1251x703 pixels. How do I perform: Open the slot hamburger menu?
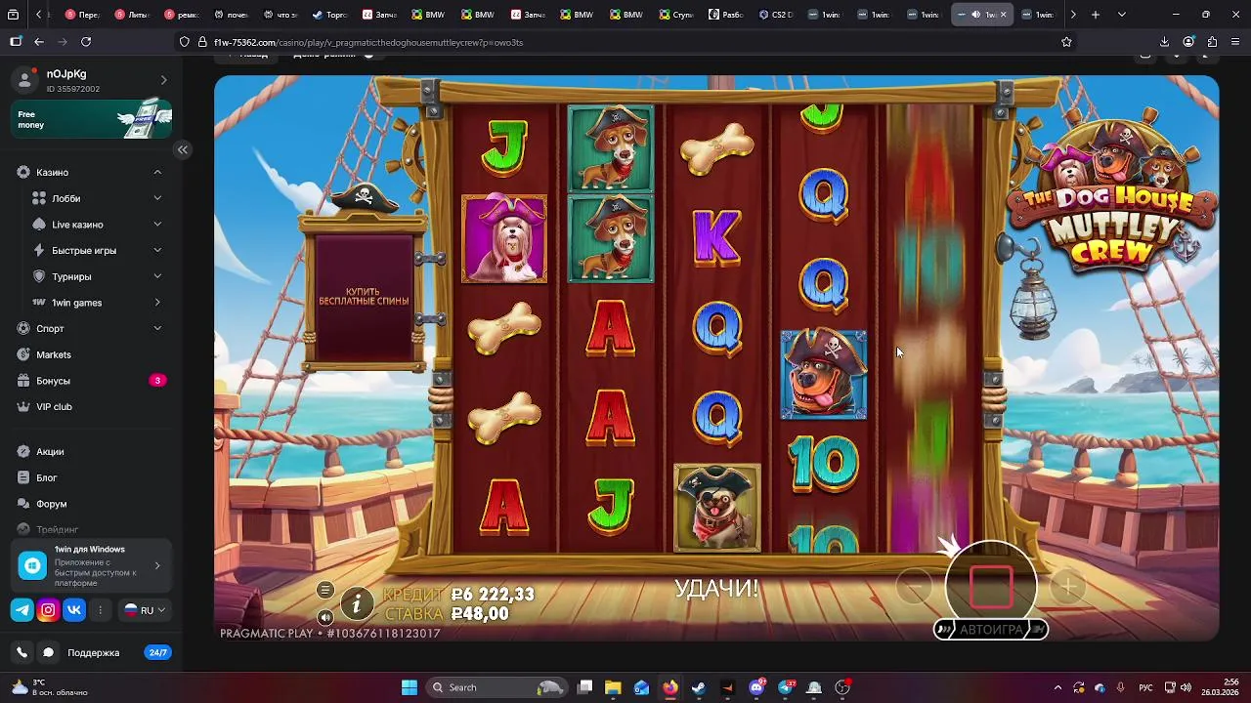pos(325,590)
